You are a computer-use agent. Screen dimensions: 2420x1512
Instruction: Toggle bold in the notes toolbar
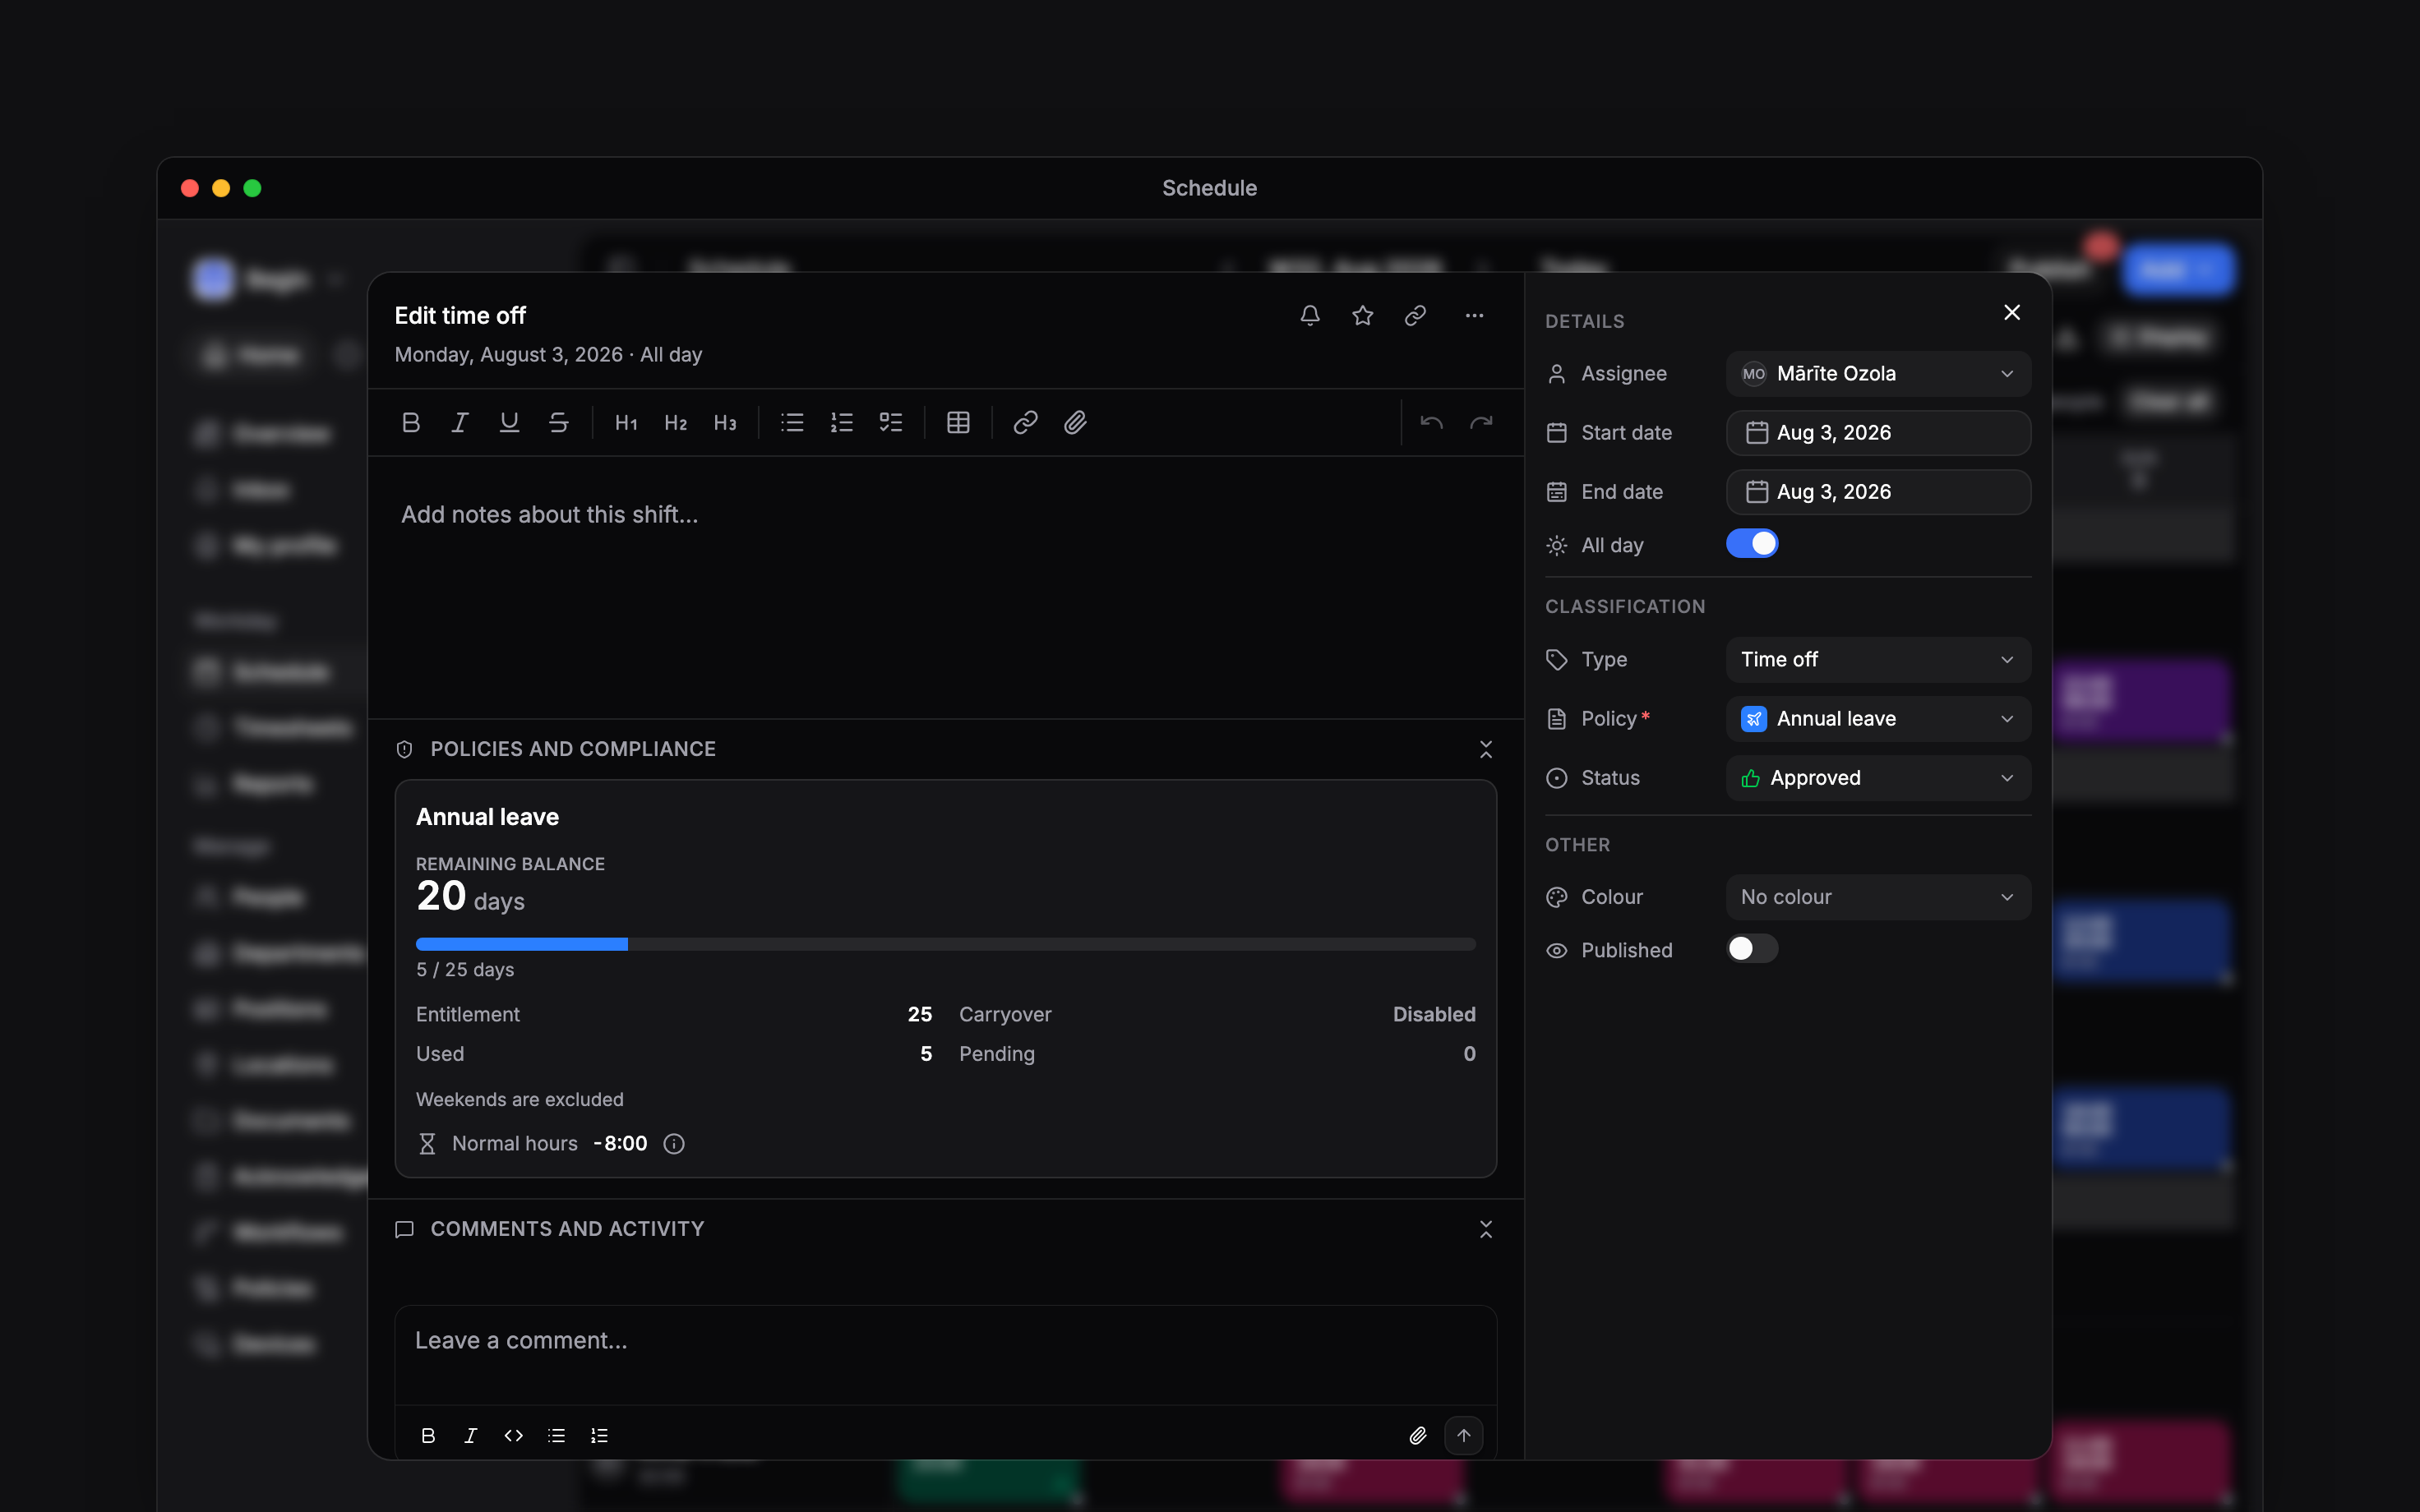click(410, 423)
